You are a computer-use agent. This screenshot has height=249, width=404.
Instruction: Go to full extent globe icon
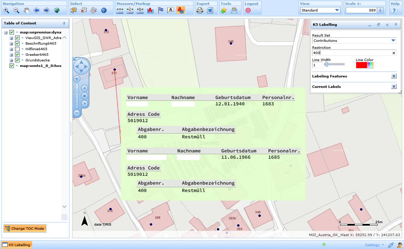click(x=57, y=10)
